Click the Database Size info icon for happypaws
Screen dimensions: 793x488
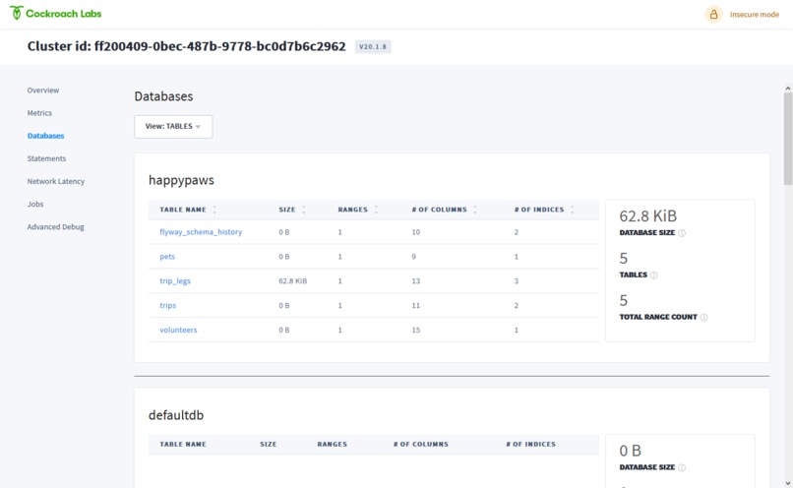click(682, 233)
